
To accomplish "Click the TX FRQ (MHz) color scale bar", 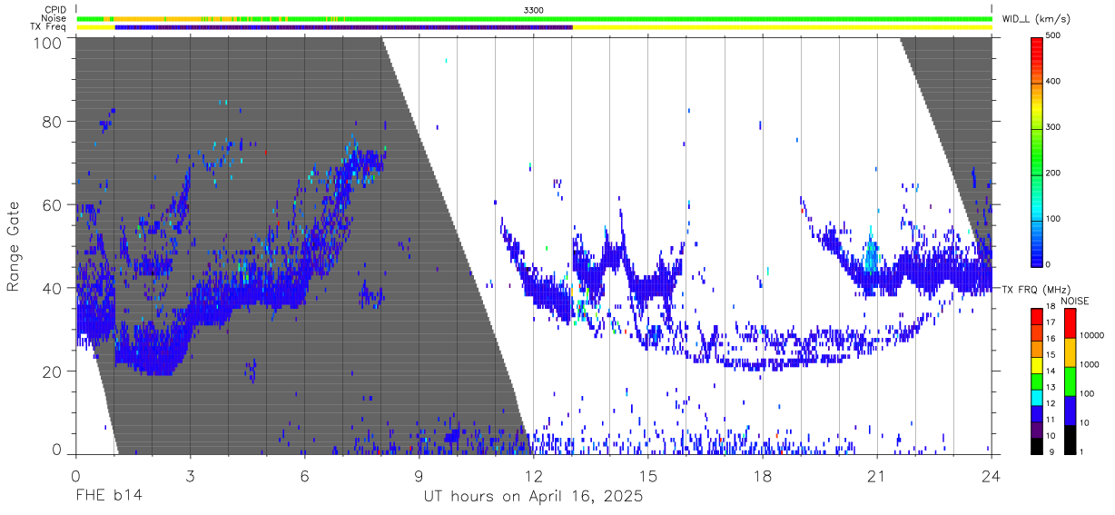I will [1037, 380].
